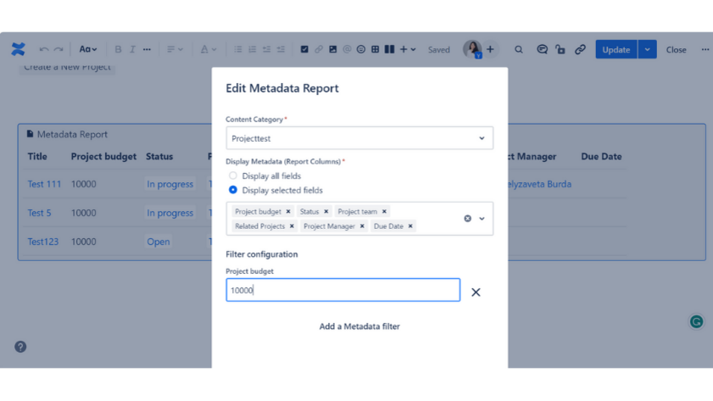Viewport: 713px width, 401px height.
Task: Click Add a Metadata filter
Action: [359, 326]
